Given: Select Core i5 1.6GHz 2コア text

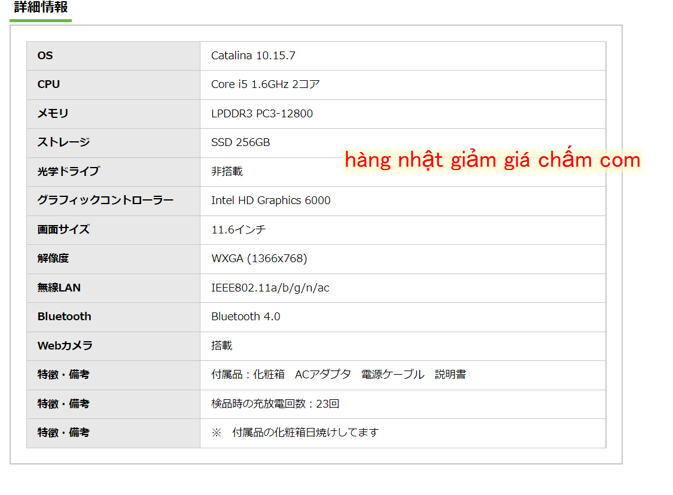Looking at the screenshot, I should point(265,84).
